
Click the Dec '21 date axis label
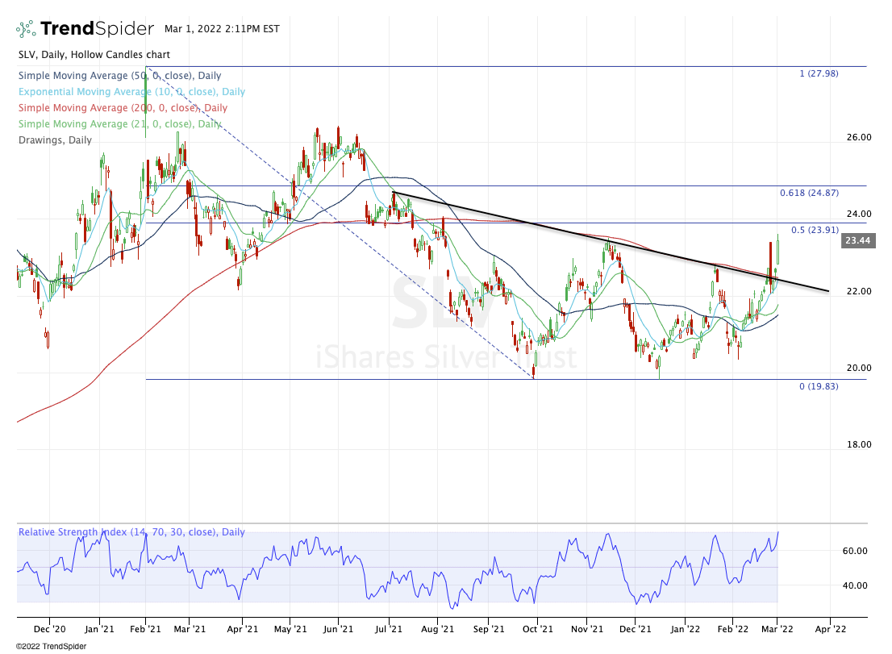click(x=635, y=629)
